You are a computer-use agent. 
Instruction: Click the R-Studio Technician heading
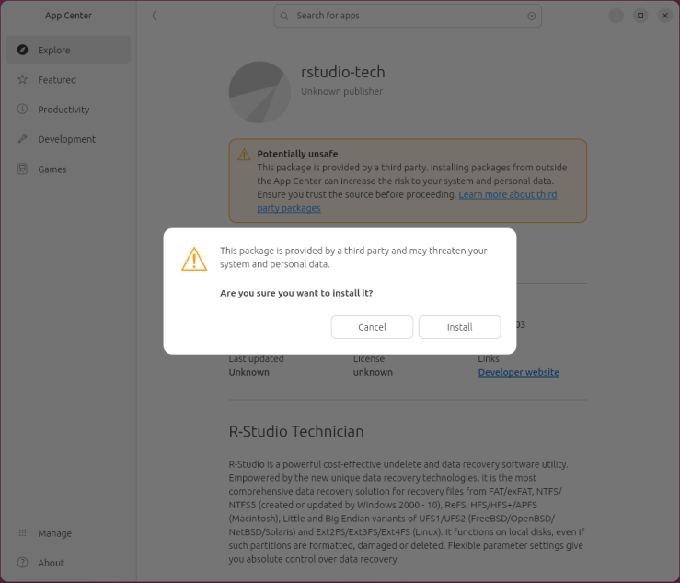coord(296,432)
